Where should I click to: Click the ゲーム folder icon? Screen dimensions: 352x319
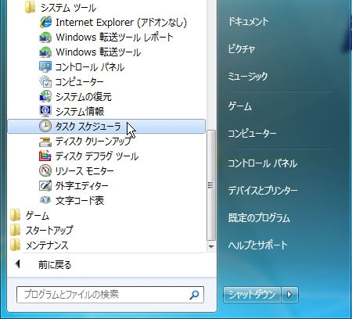(16, 215)
